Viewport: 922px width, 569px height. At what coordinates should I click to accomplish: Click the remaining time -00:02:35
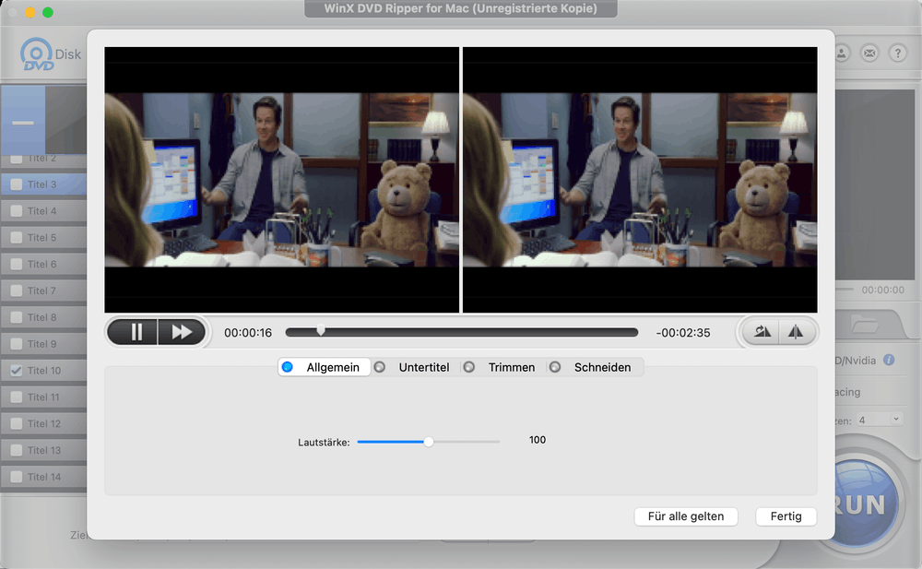tap(682, 333)
